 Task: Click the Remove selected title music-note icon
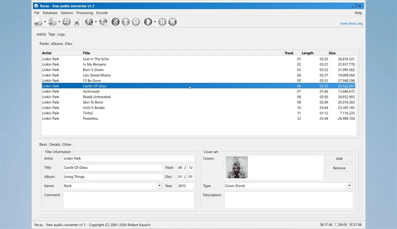tap(66, 22)
